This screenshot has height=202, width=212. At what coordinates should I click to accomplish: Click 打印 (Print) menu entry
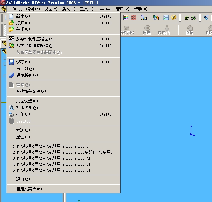63,114
